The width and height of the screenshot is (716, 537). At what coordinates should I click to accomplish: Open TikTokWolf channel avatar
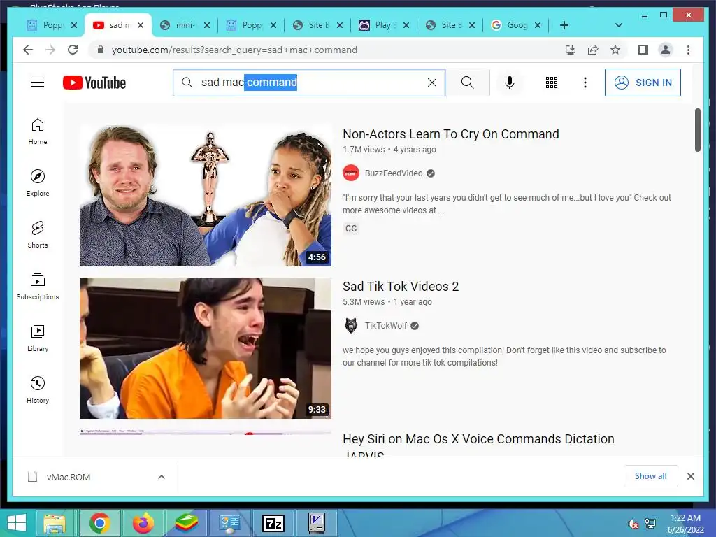pos(351,326)
